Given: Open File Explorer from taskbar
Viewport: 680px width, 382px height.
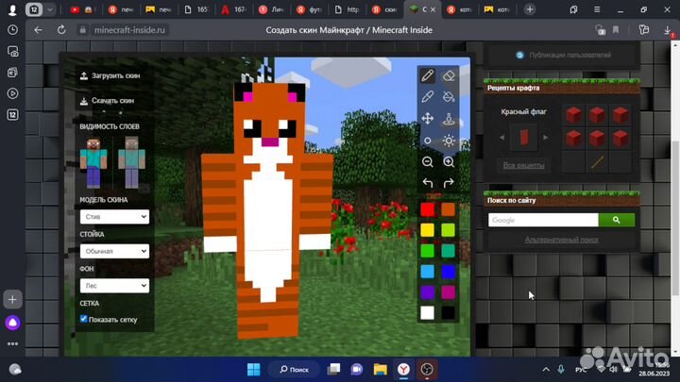Looking at the screenshot, I should click(x=380, y=370).
